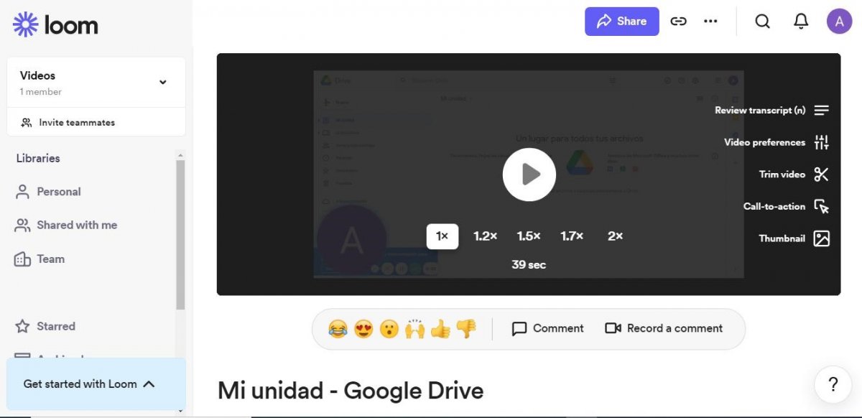This screenshot has height=418, width=862.
Task: Go to Shared with me
Action: pos(76,225)
